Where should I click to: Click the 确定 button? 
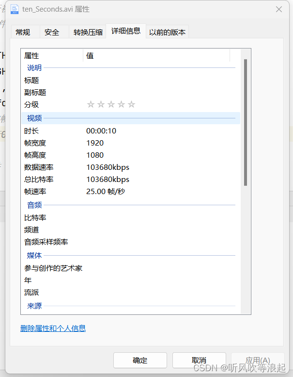pos(140,360)
